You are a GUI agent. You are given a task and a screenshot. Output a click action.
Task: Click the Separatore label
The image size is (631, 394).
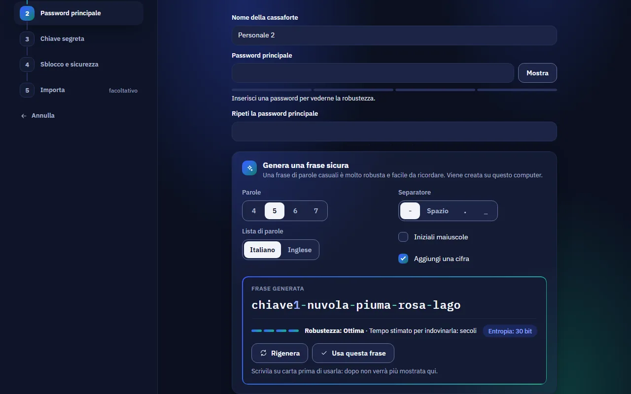[415, 192]
